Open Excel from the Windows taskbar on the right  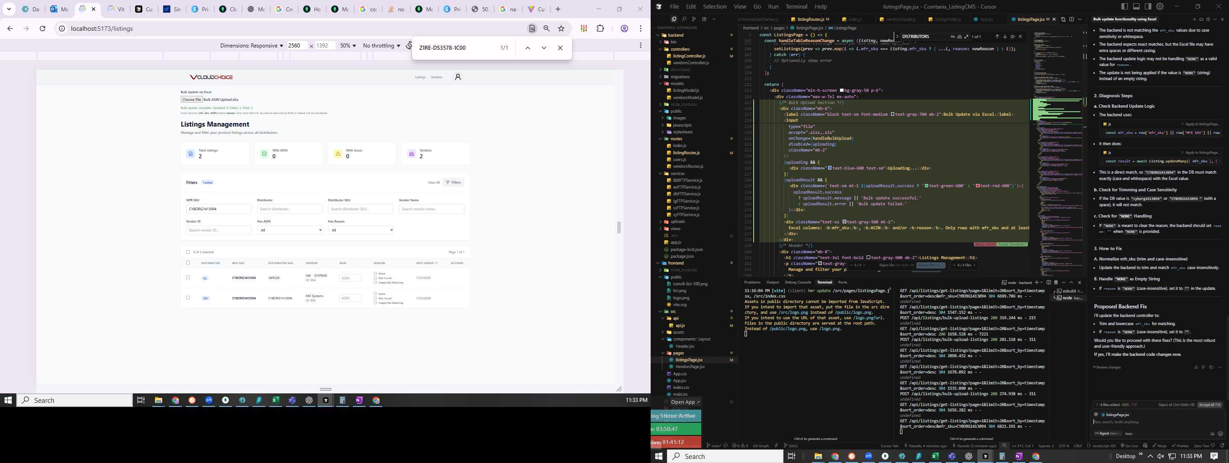coord(935,456)
